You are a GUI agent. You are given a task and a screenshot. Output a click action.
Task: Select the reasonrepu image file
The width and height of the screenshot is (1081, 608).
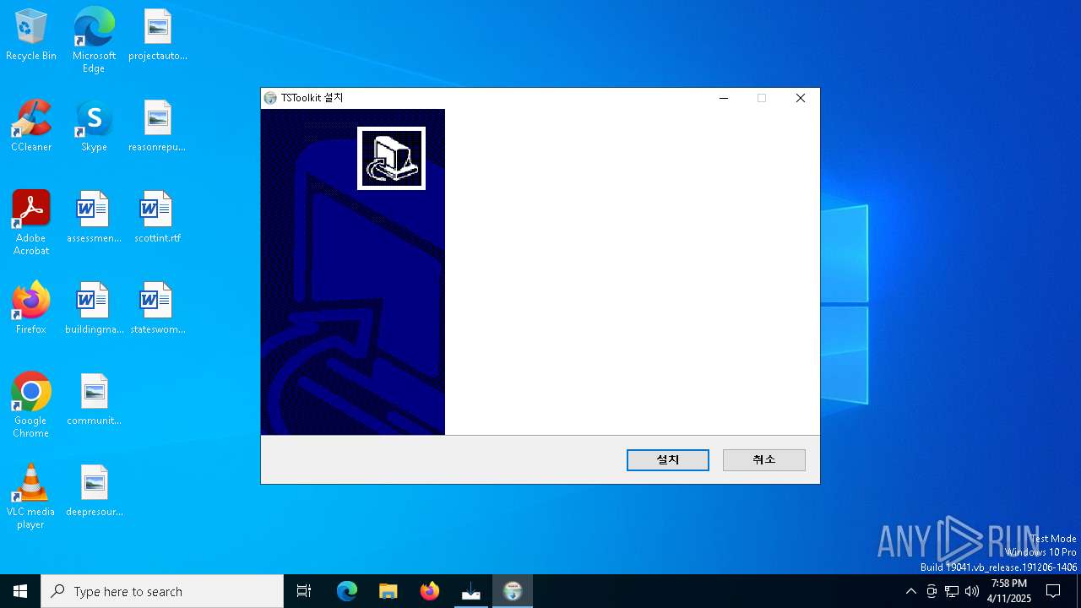158,127
